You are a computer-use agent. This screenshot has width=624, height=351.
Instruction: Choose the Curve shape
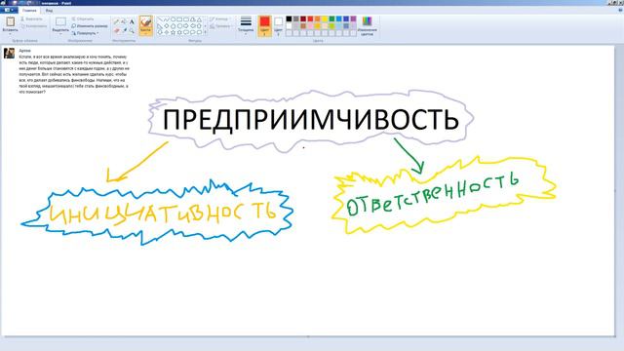click(167, 19)
